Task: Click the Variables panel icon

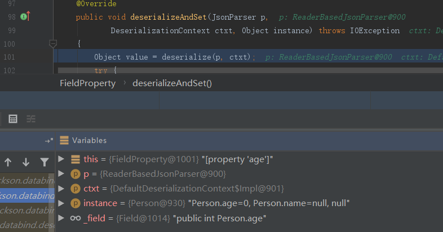Action: pos(64,140)
